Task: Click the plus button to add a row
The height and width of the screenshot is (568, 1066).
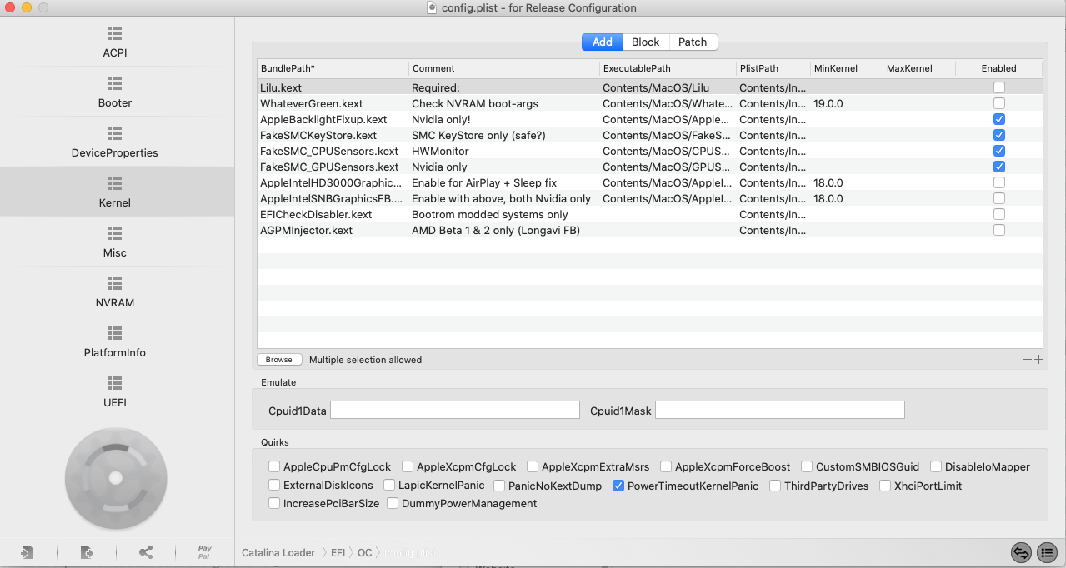Action: pos(1038,360)
